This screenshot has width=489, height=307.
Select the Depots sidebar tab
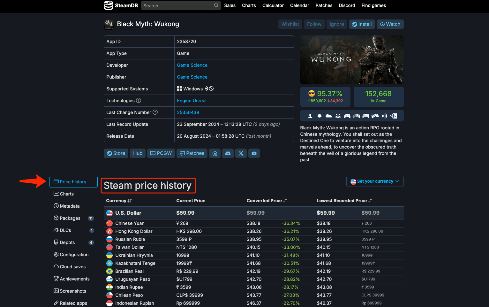click(73, 242)
